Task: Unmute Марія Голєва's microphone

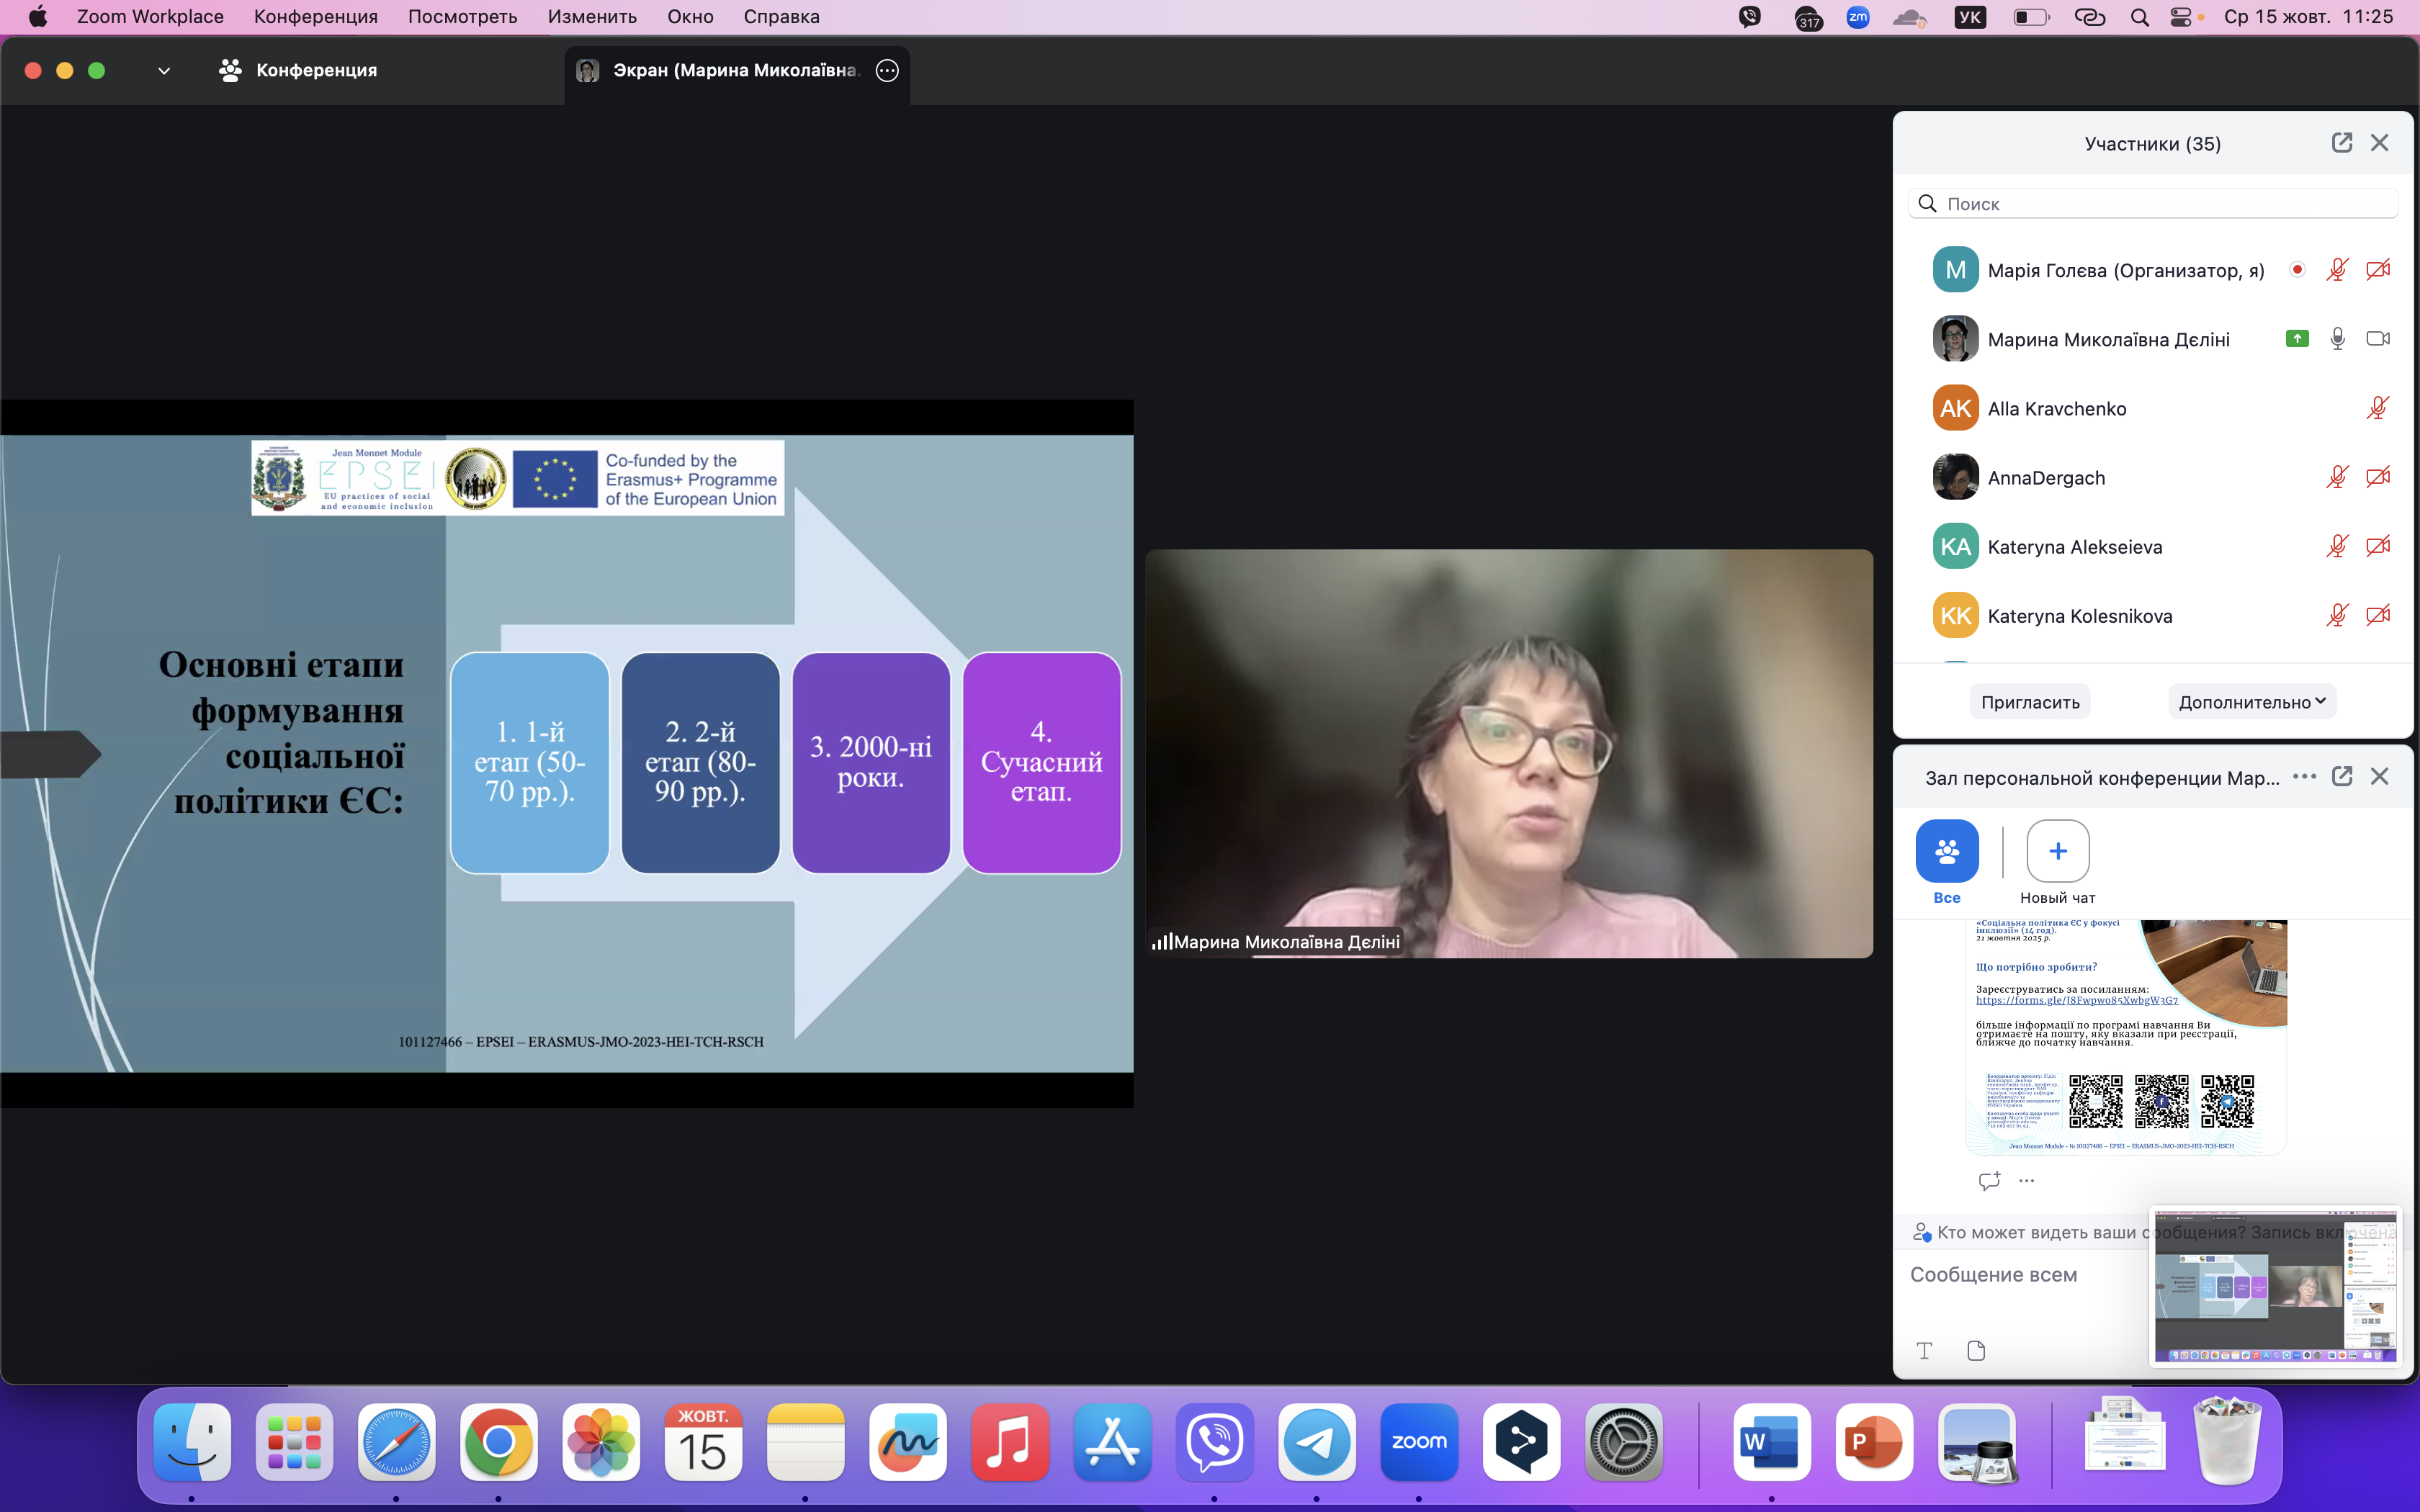Action: click(2337, 270)
